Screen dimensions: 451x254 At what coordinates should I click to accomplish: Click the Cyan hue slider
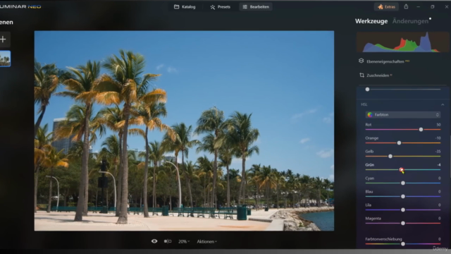coord(403,183)
